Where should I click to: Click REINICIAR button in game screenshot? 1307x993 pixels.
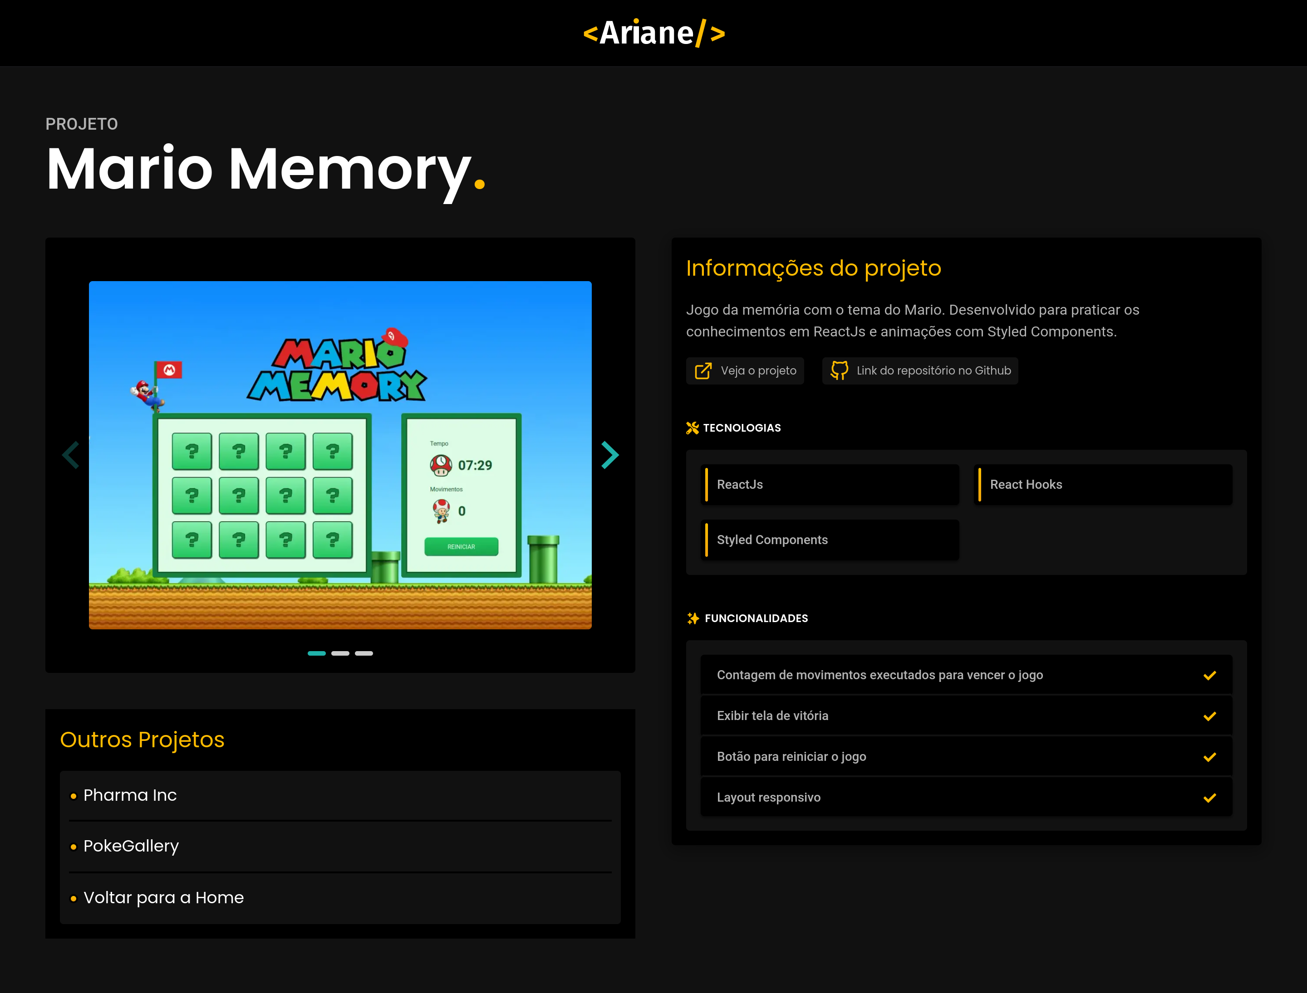[461, 547]
